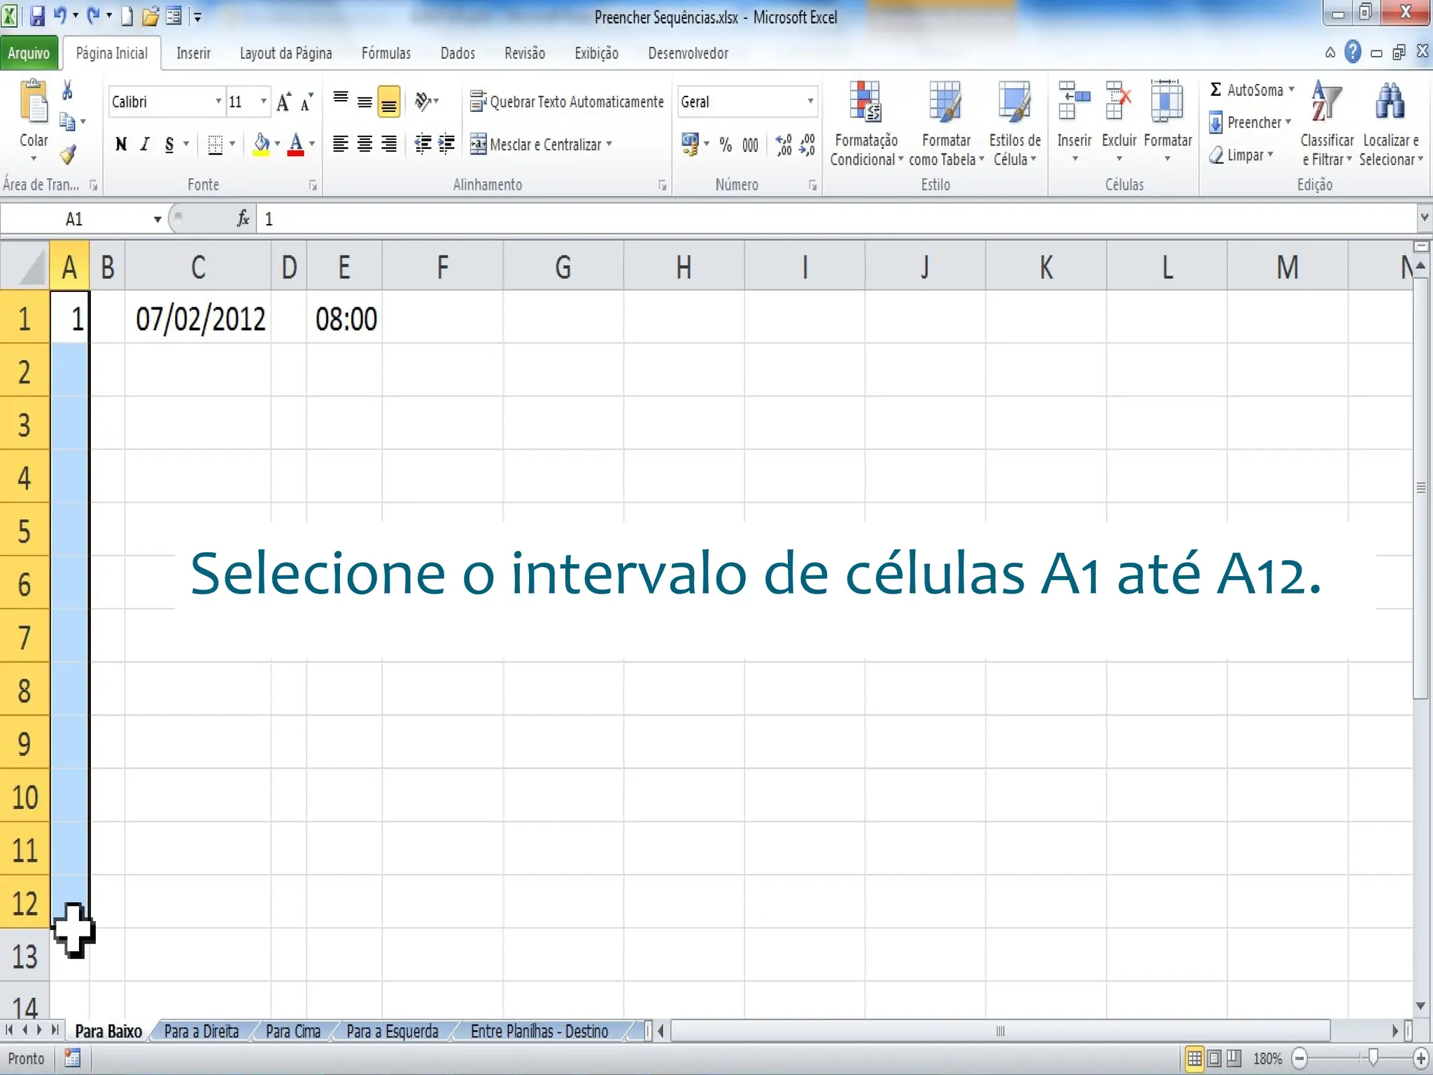Viewport: 1433px width, 1075px height.
Task: Open the Para a Direita sheet tab
Action: tap(202, 1031)
